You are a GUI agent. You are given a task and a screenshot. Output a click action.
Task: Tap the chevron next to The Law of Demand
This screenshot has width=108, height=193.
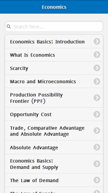tap(97, 180)
